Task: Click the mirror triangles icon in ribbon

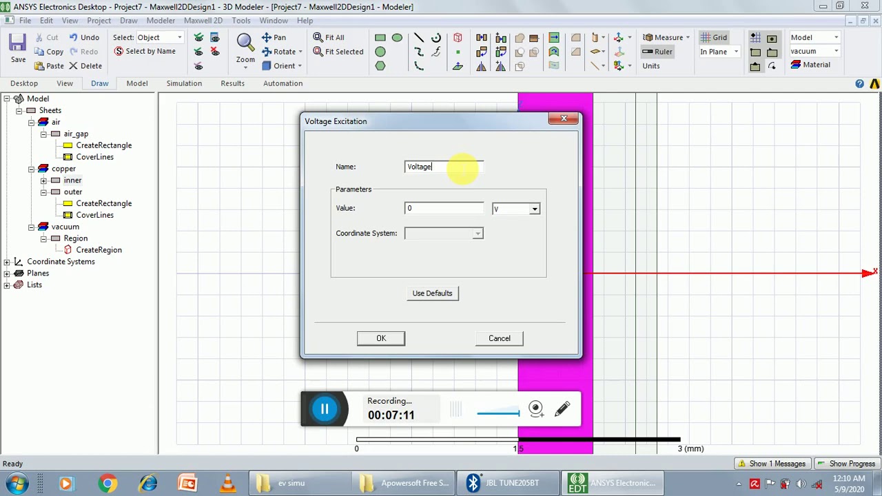Action: (481, 66)
